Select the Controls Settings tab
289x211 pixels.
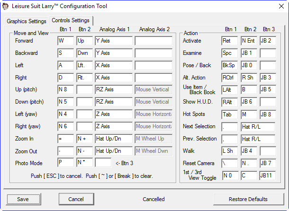point(71,20)
